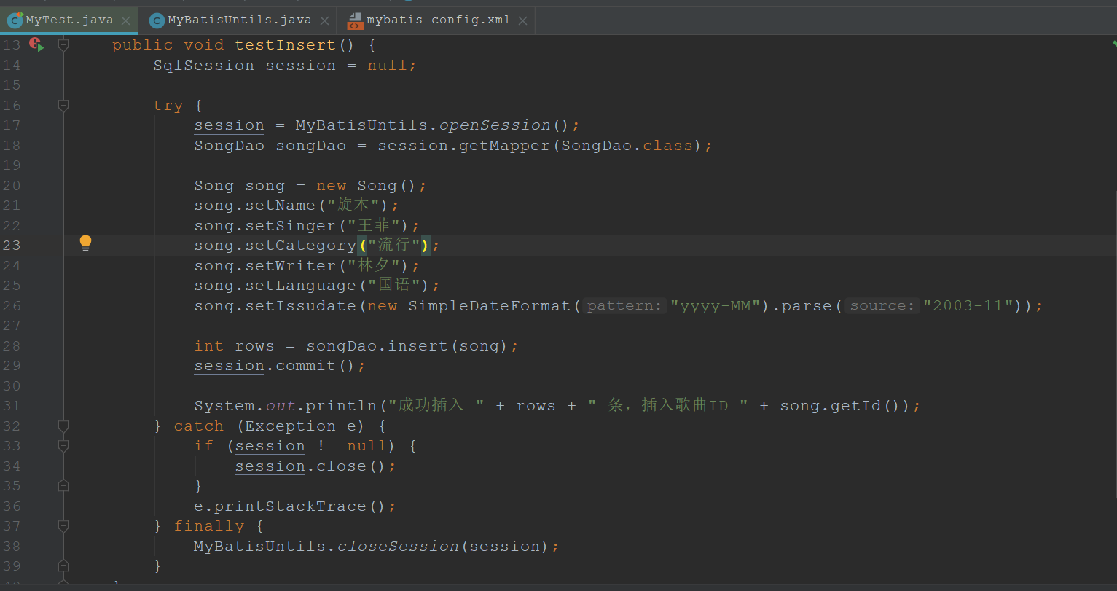Click closeSession call on line 38
The width and height of the screenshot is (1117, 591).
click(398, 547)
